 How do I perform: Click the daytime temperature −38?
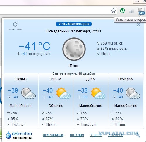[x=83, y=90]
